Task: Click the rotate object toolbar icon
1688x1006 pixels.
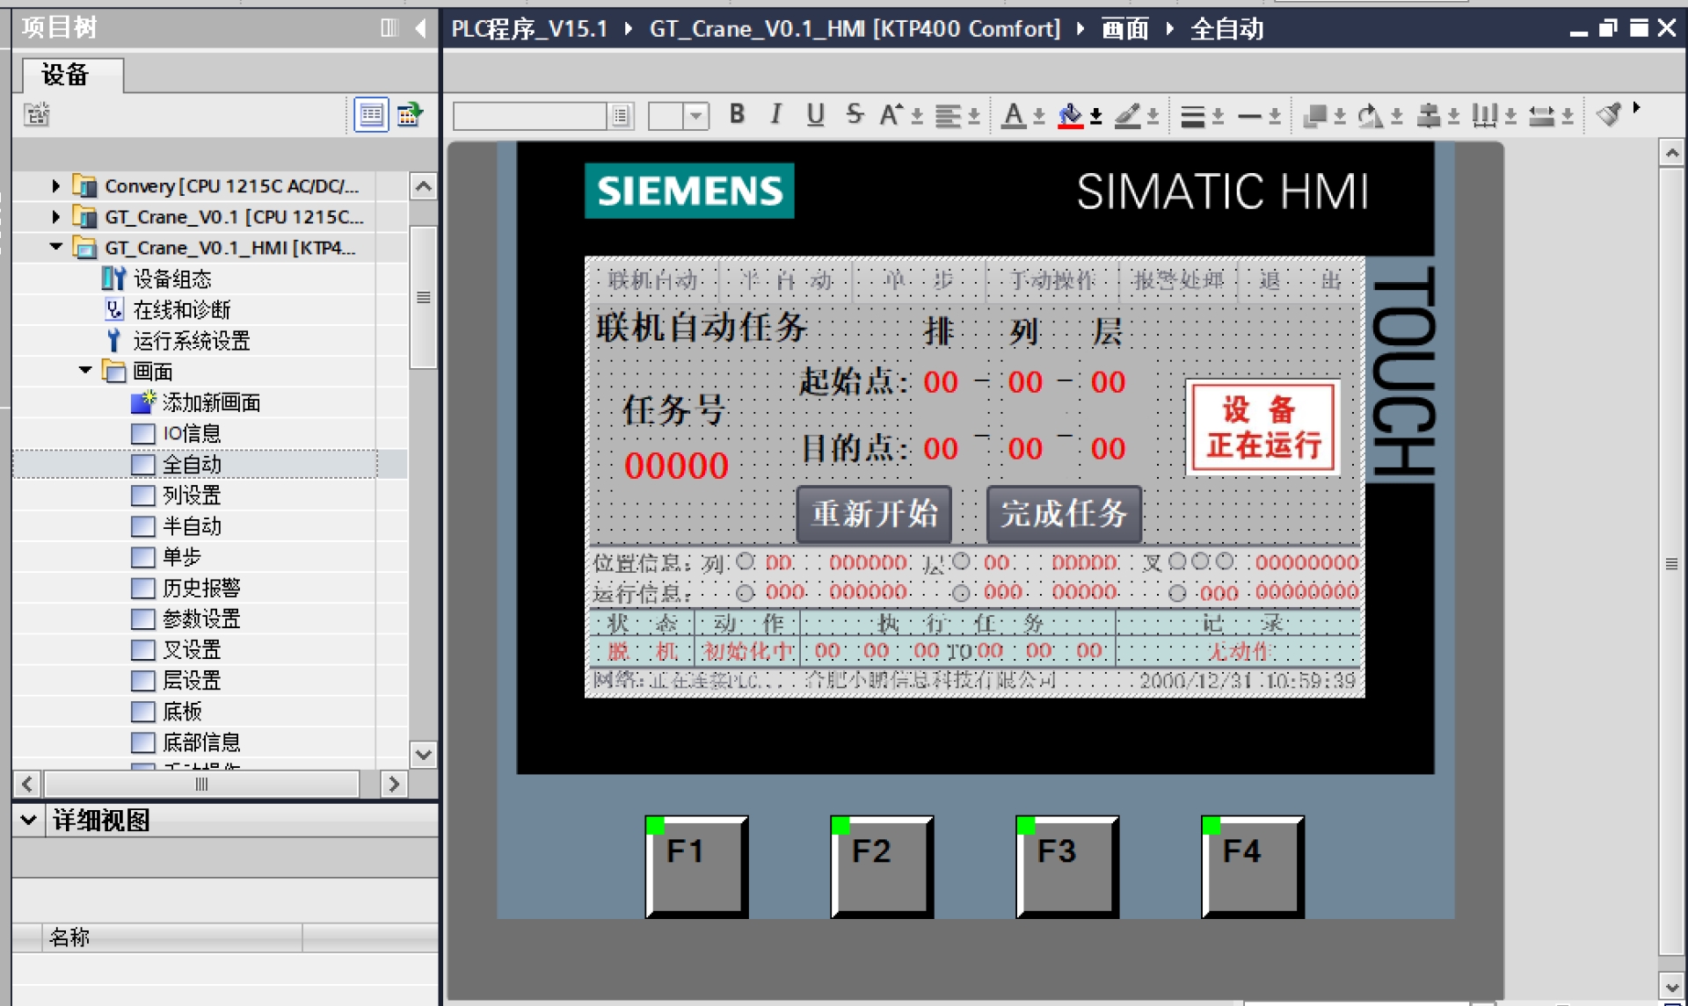Action: pyautogui.click(x=1369, y=115)
